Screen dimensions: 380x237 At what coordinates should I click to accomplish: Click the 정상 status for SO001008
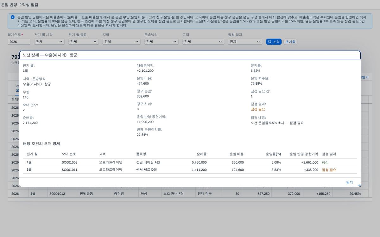325,162
